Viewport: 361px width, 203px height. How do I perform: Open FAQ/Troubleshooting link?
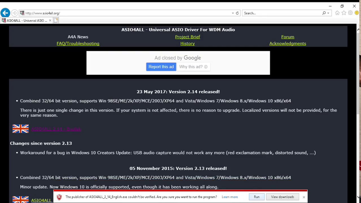tap(78, 44)
